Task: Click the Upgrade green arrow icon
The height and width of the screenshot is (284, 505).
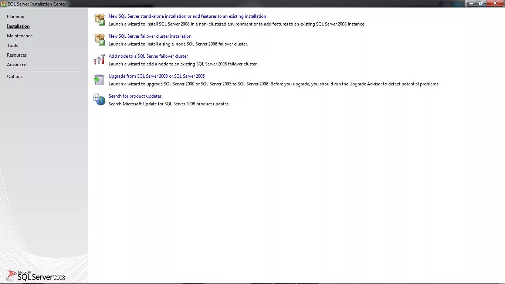Action: click(100, 80)
